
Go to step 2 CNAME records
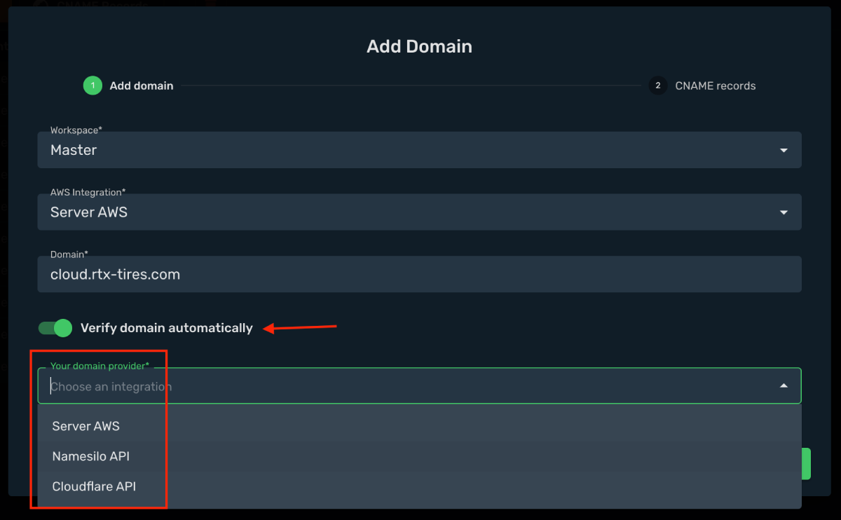(x=702, y=85)
